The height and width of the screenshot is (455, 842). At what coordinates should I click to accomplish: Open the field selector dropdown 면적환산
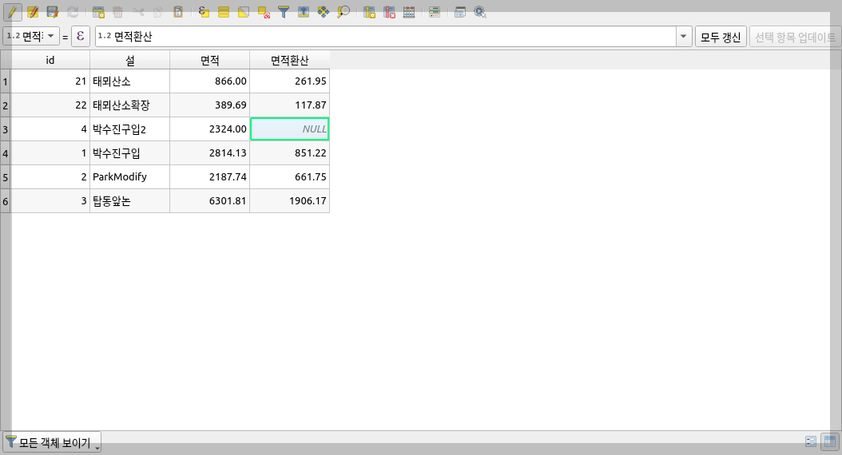pyautogui.click(x=31, y=36)
